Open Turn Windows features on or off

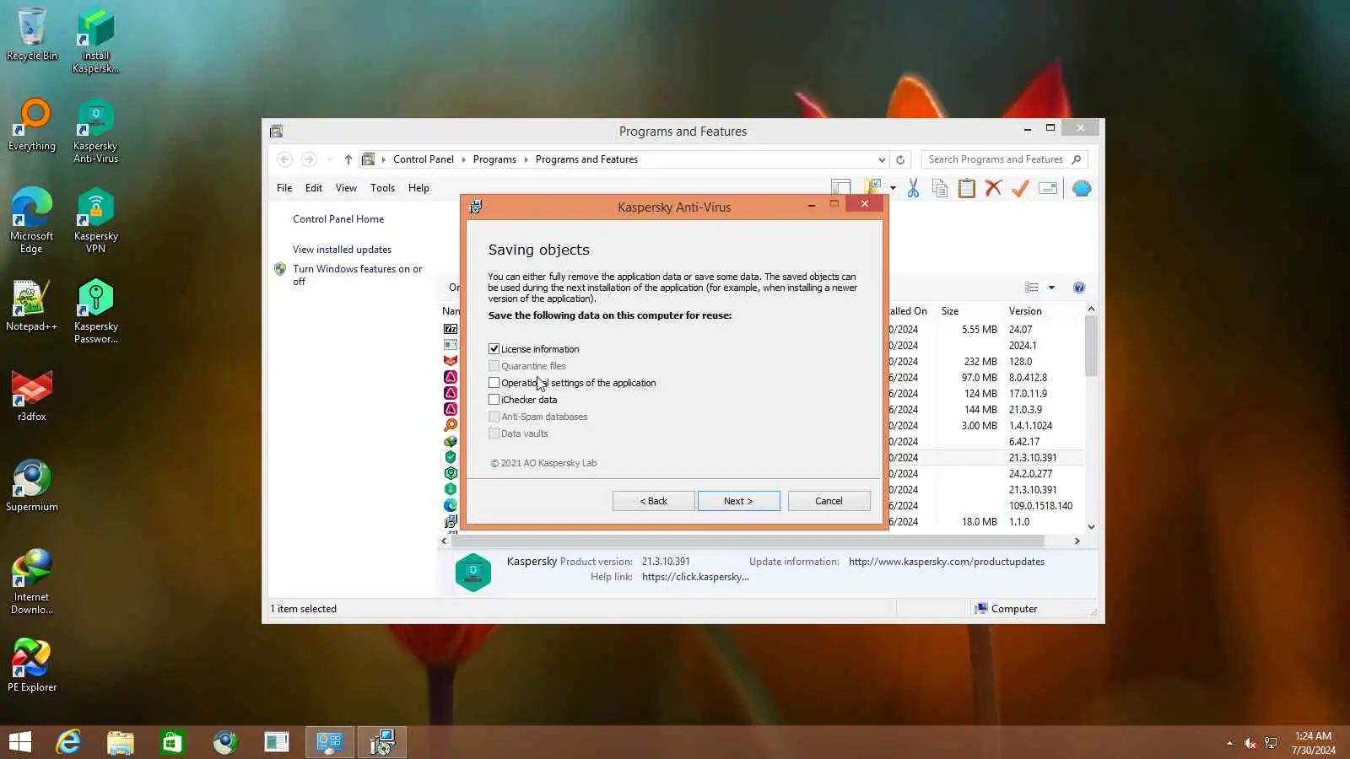(358, 275)
